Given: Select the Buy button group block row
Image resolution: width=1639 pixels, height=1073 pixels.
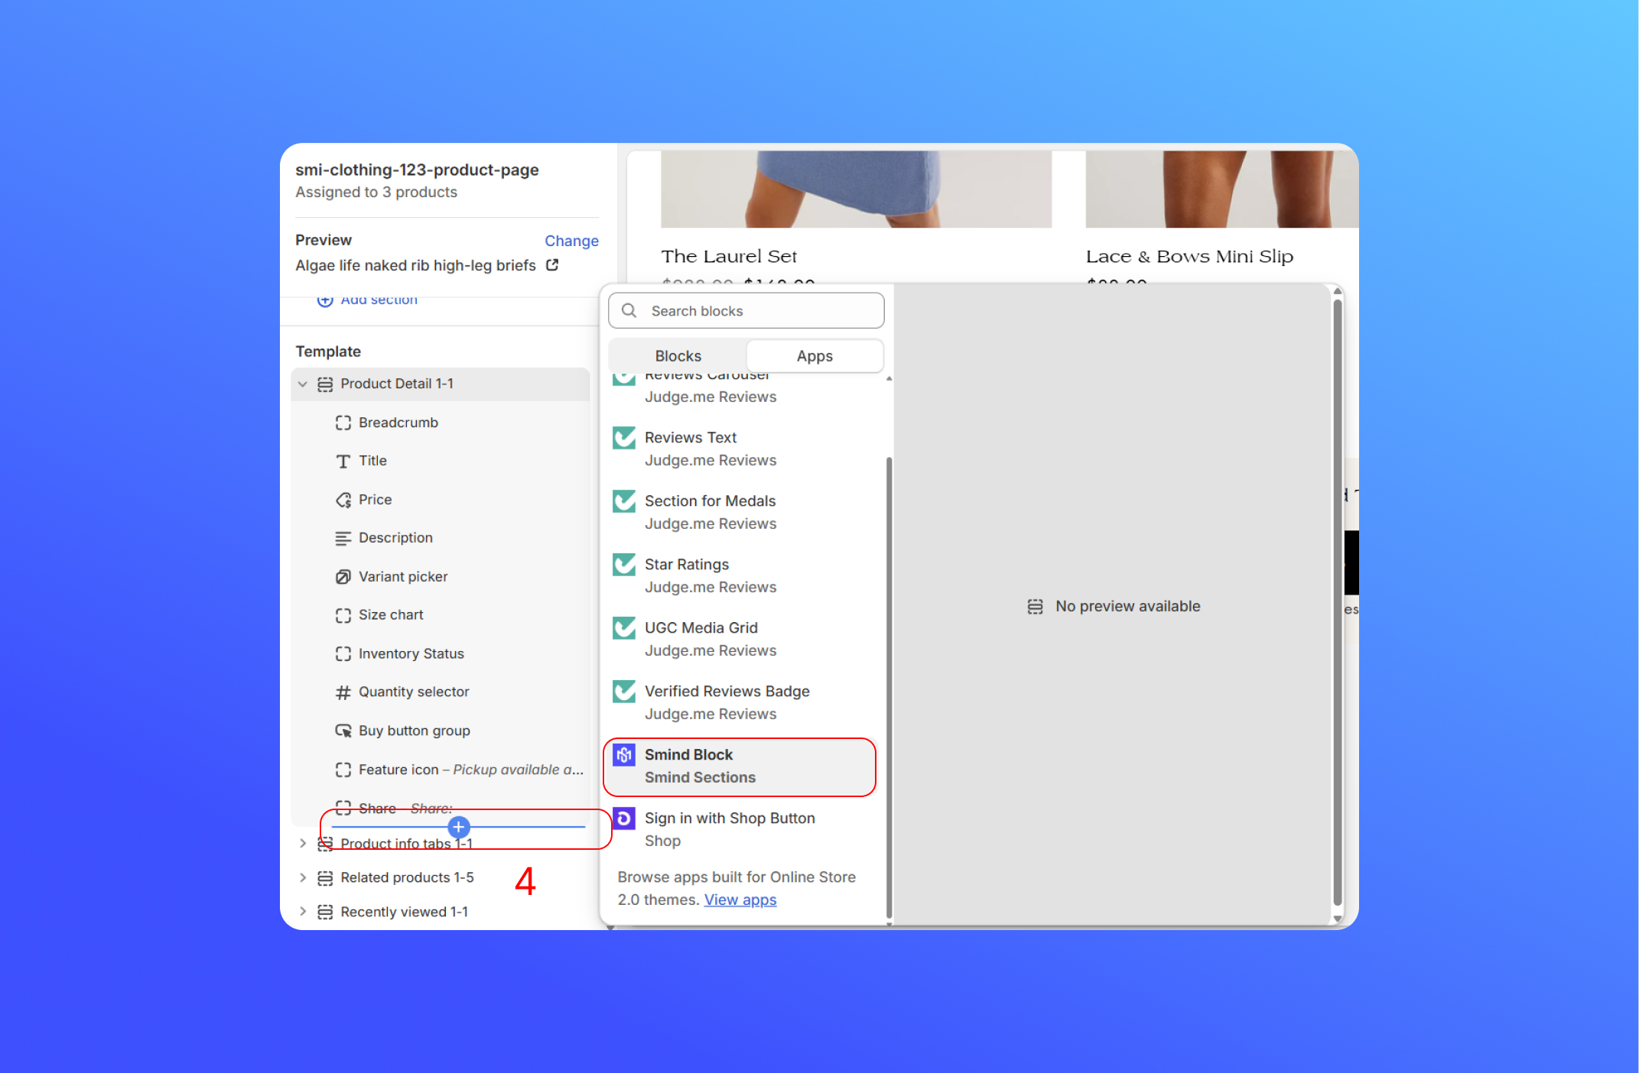Looking at the screenshot, I should pyautogui.click(x=441, y=731).
